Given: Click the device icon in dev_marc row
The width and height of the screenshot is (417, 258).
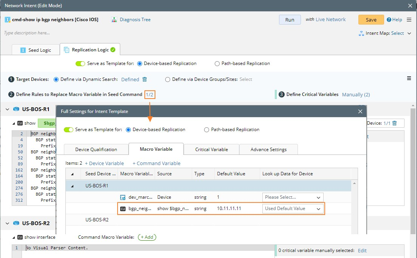Looking at the screenshot, I should (122, 197).
